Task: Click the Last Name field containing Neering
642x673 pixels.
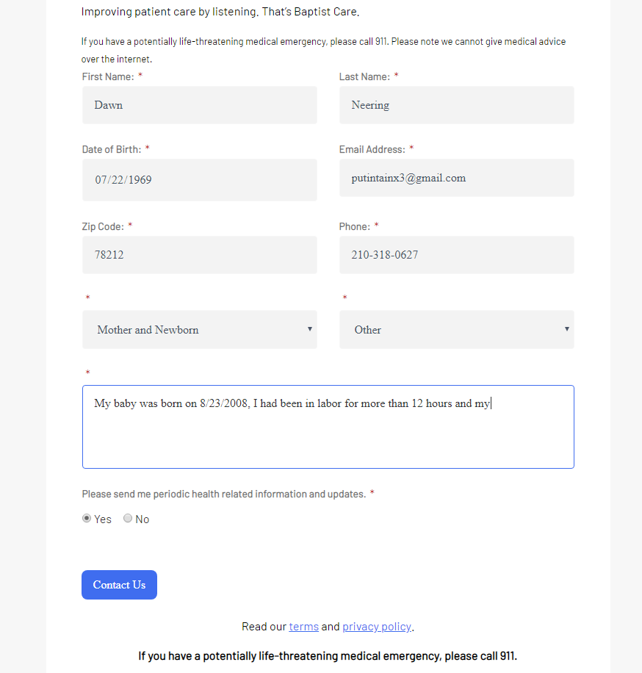Action: 457,105
